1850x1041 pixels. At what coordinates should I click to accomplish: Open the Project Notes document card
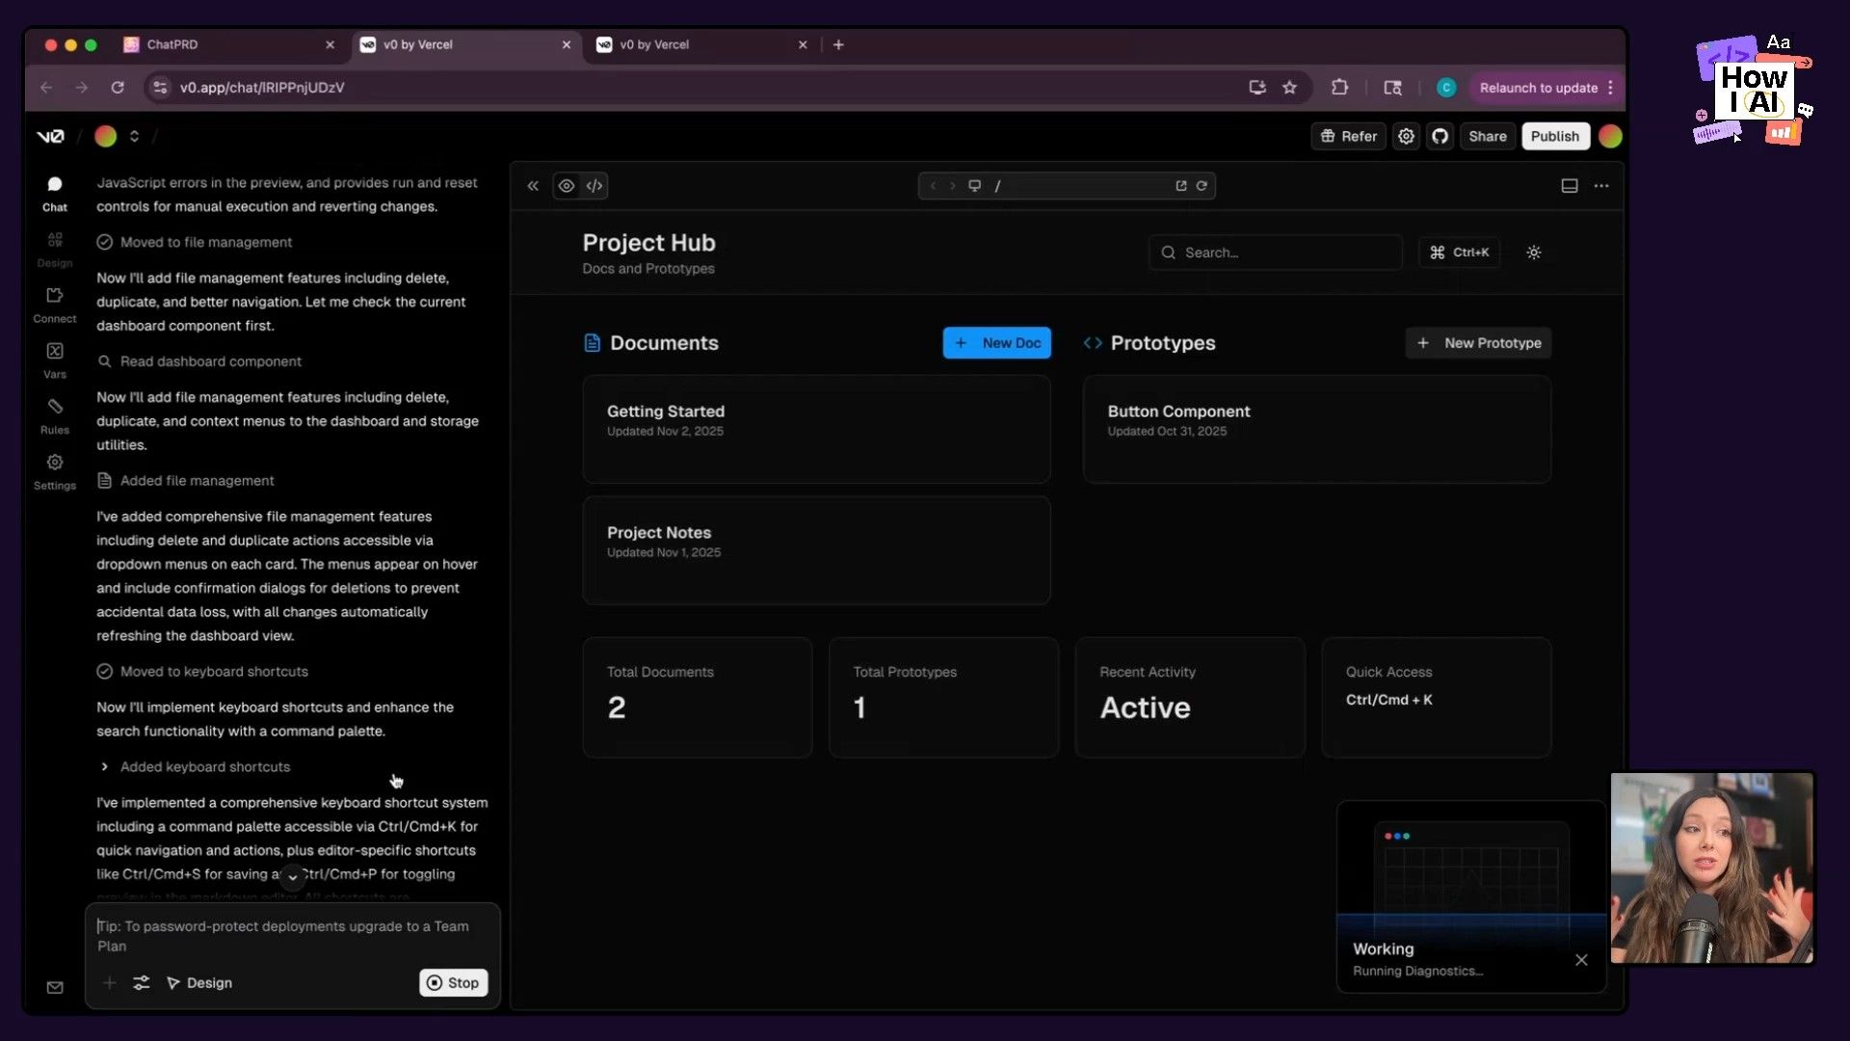pyautogui.click(x=816, y=550)
